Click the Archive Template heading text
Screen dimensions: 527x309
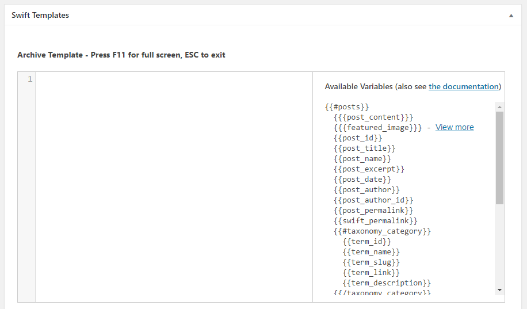[x=121, y=55]
